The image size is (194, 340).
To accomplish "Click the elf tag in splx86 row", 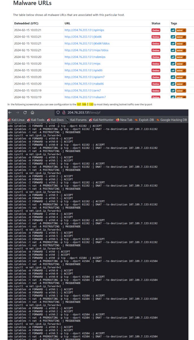I will coord(173,71).
